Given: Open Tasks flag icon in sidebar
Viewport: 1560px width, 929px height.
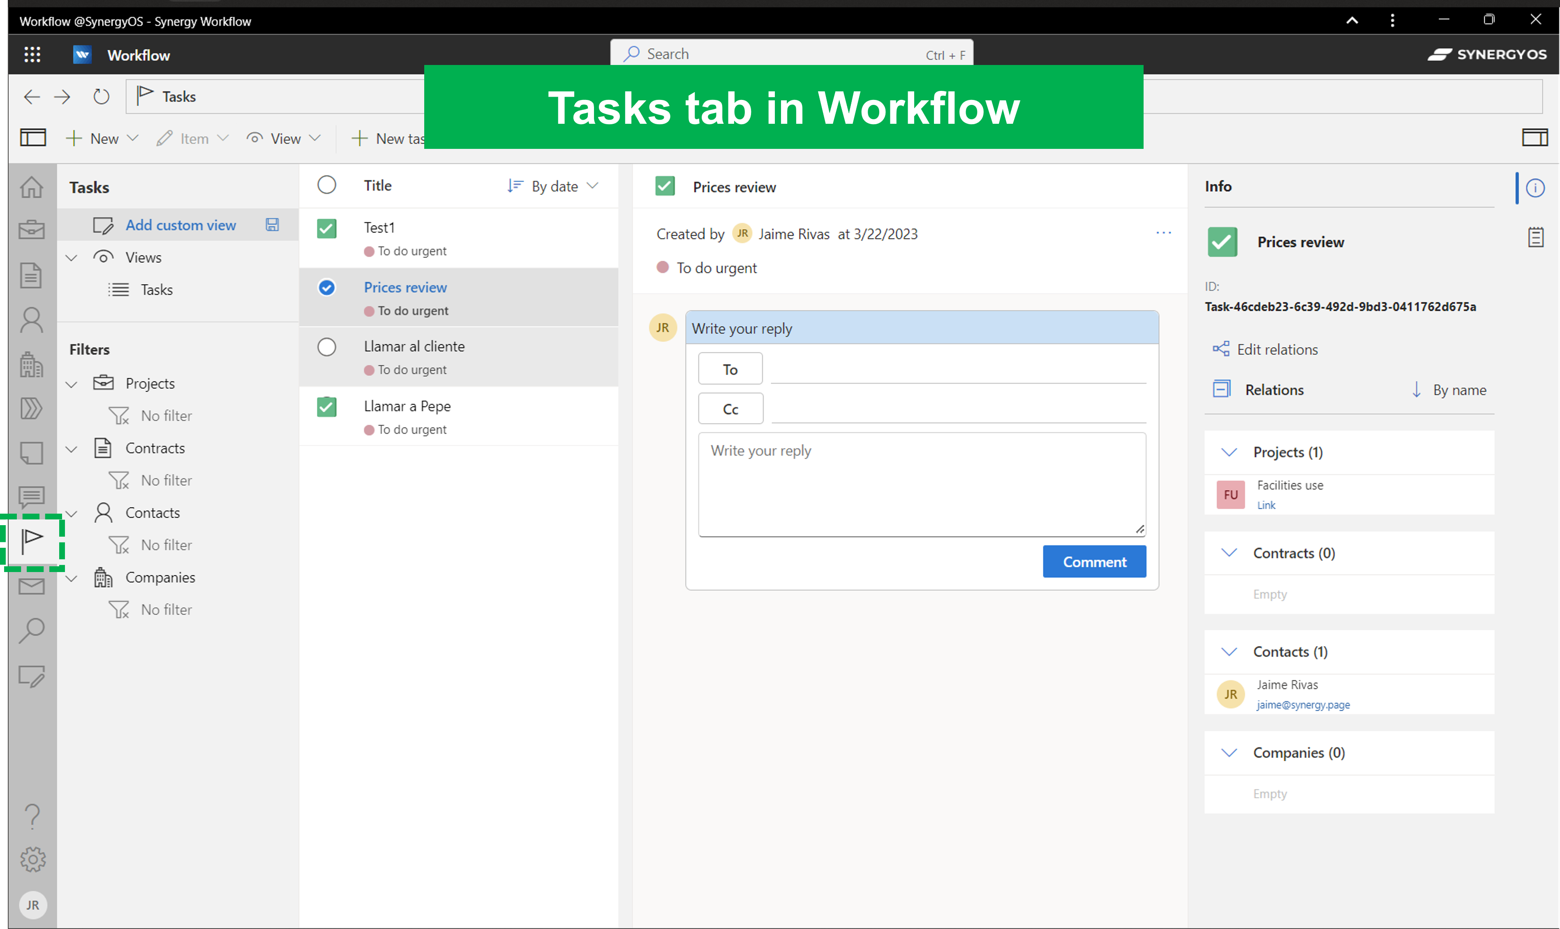Looking at the screenshot, I should point(31,542).
